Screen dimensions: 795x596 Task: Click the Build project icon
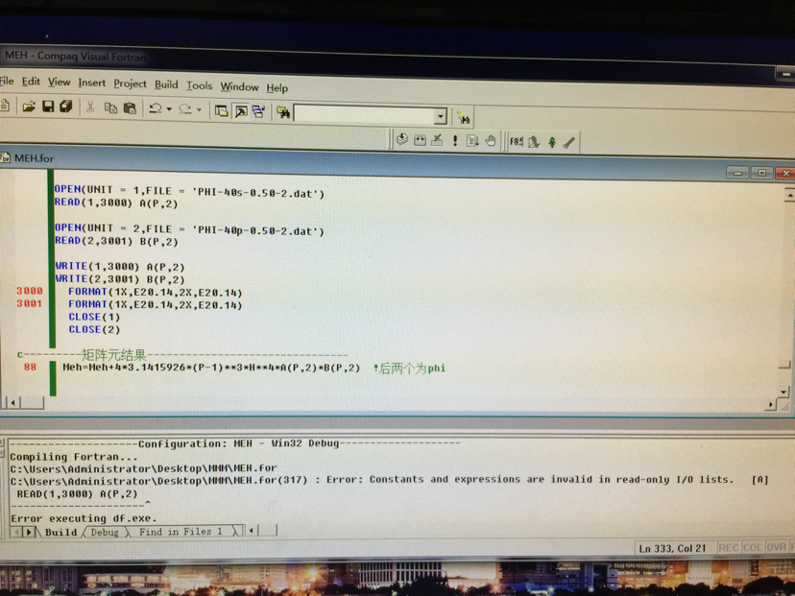tap(420, 140)
